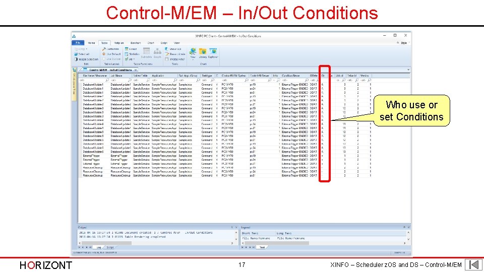The width and height of the screenshot is (484, 272).
Task: Click Use Default in Table Layout
Action: pyautogui.click(x=111, y=54)
